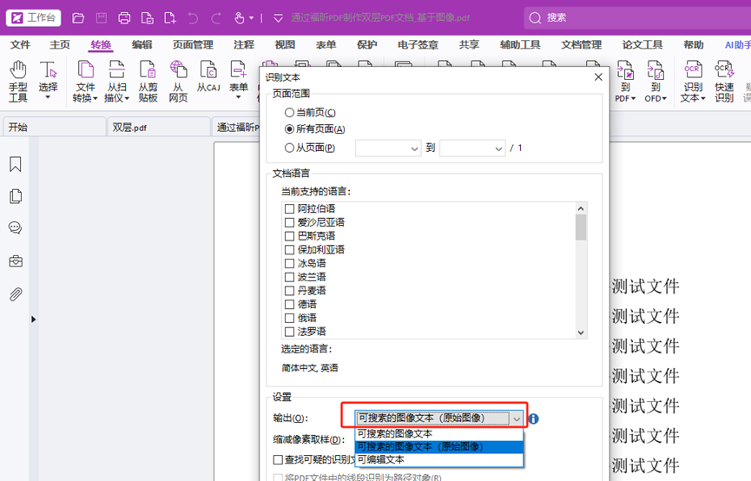Open the attachments paperclip panel
This screenshot has width=751, height=481.
(x=16, y=294)
